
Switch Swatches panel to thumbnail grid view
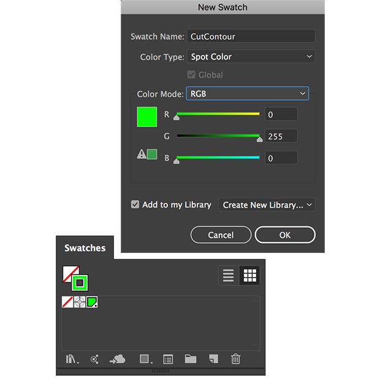pyautogui.click(x=249, y=276)
